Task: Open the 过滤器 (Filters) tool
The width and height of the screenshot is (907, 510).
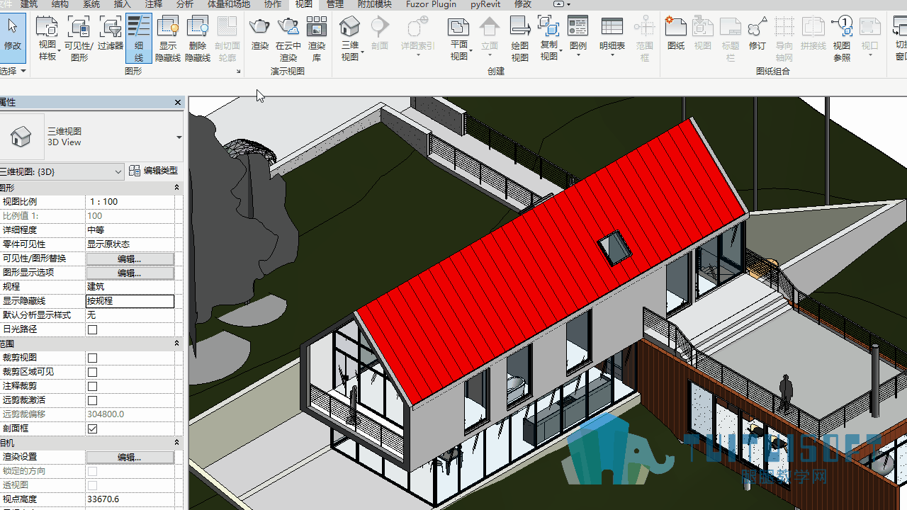Action: pyautogui.click(x=111, y=34)
